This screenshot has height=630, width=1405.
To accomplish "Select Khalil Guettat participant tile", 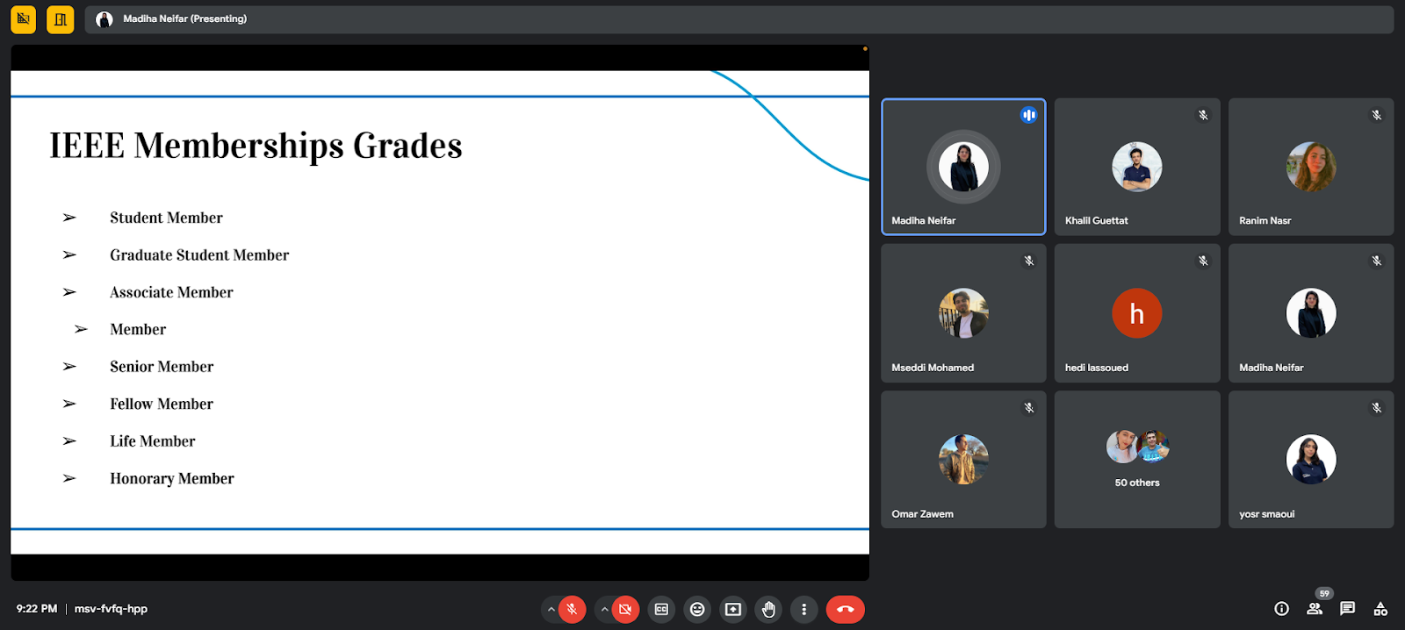I will (1137, 167).
